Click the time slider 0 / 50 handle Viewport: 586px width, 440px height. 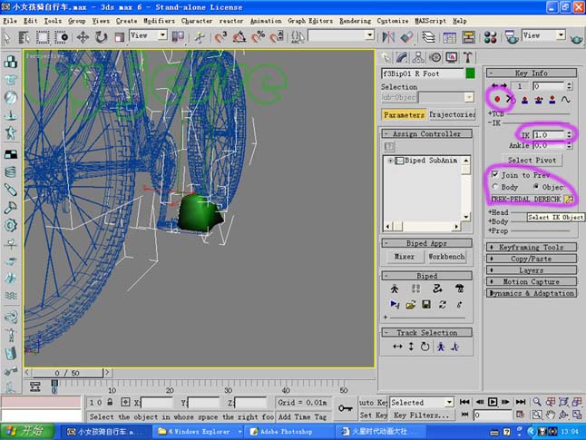click(x=67, y=373)
